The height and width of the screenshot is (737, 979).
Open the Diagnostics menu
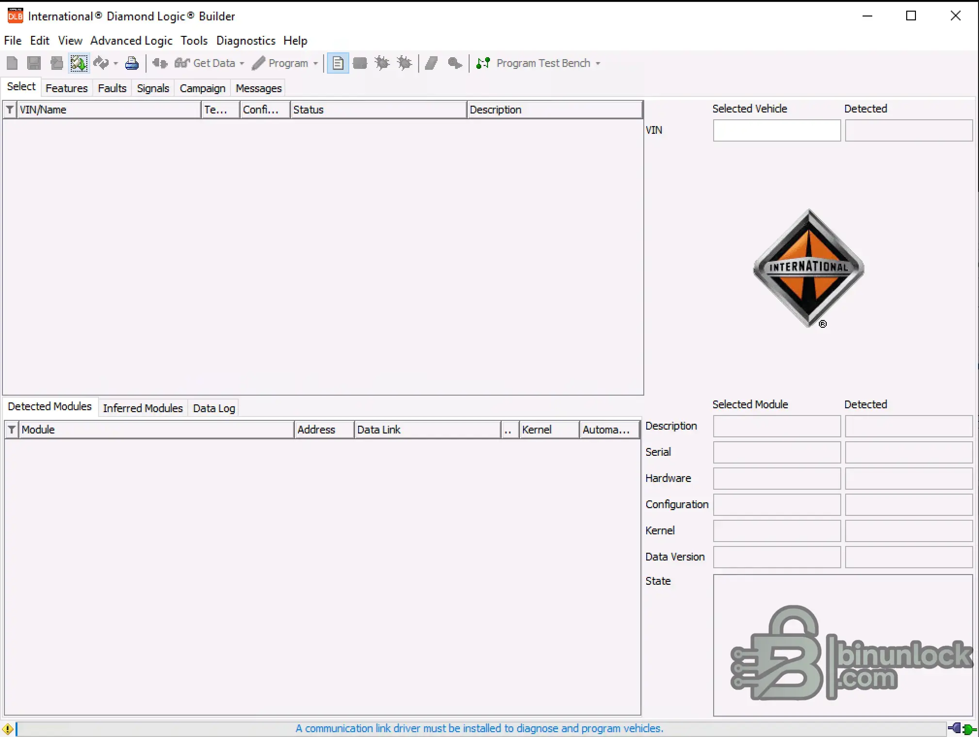(246, 40)
